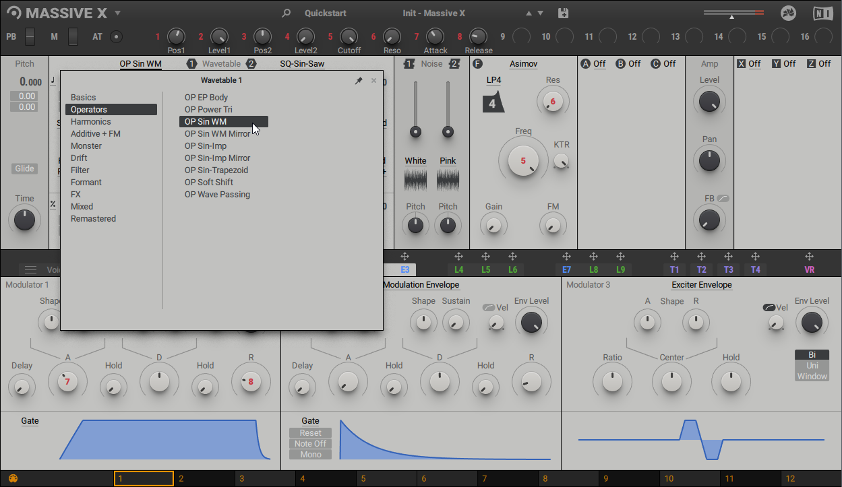Click the stereo effect X icon
This screenshot has width=842, height=487.
[x=742, y=64]
